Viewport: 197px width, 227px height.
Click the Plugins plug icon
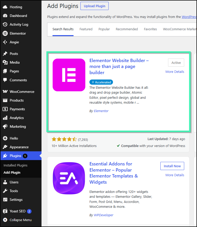pos(5,156)
